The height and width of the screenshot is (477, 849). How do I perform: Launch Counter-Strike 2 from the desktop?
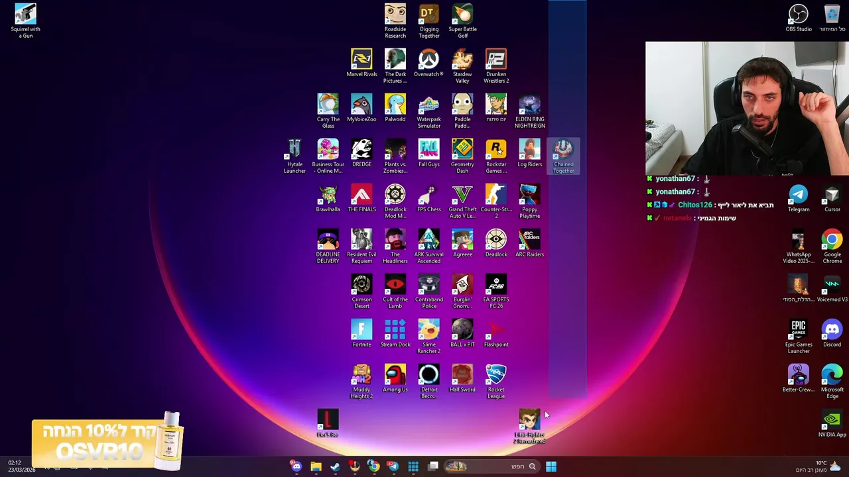(496, 201)
